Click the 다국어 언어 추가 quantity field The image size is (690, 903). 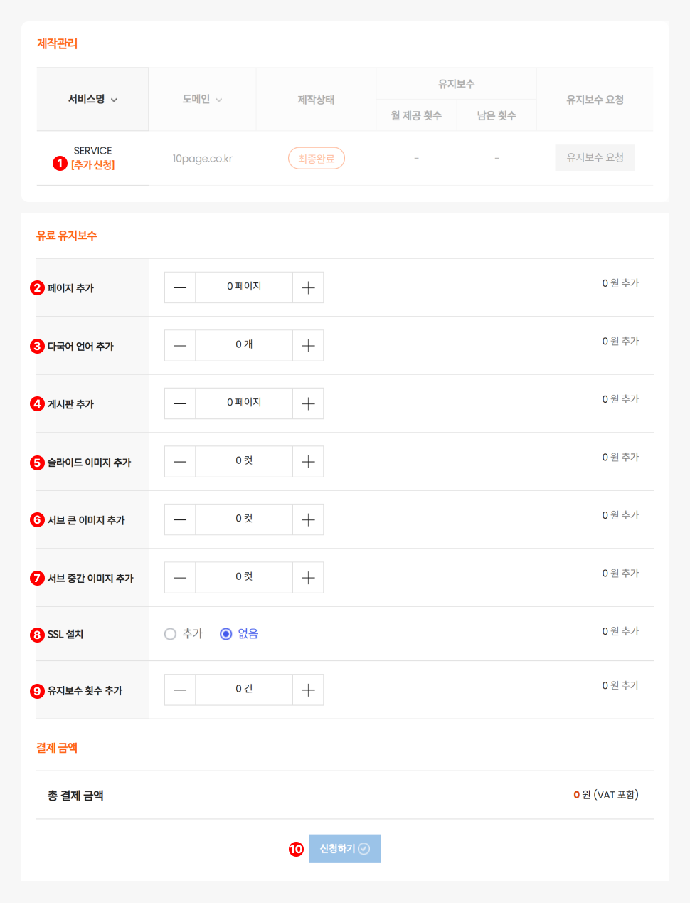[x=244, y=346]
